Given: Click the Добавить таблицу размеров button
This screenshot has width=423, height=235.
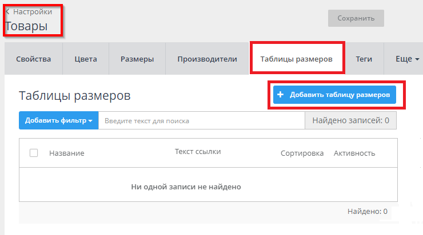Looking at the screenshot, I should pos(334,95).
